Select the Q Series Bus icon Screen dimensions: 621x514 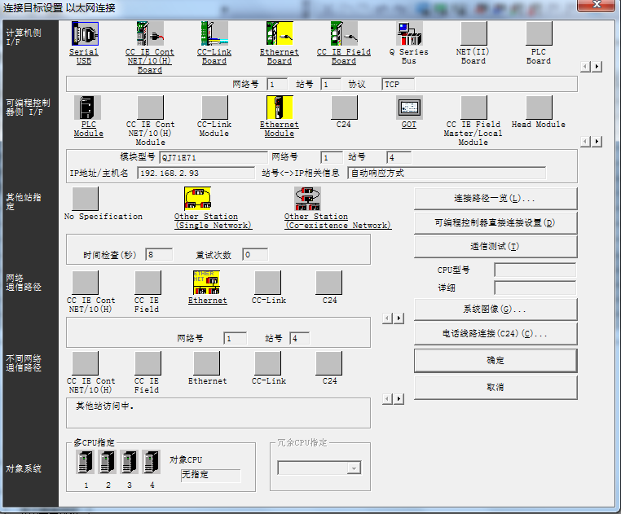(409, 34)
